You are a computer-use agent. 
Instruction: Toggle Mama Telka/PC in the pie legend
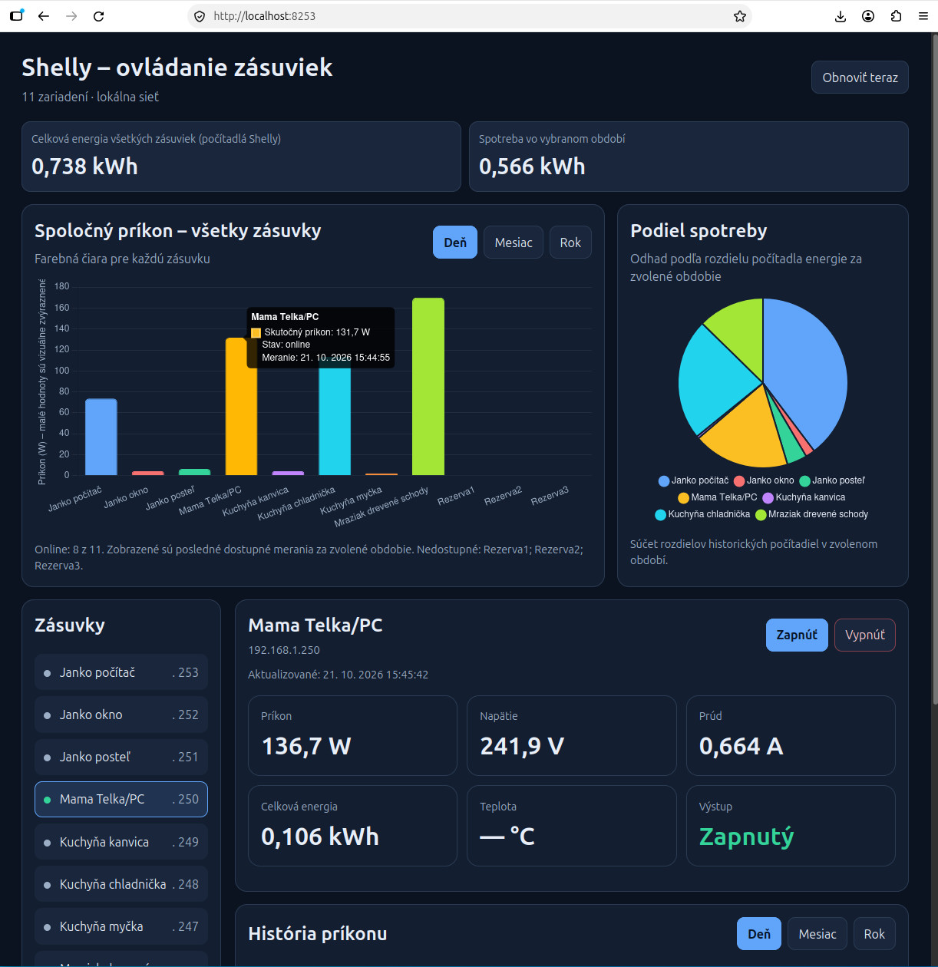coord(718,497)
